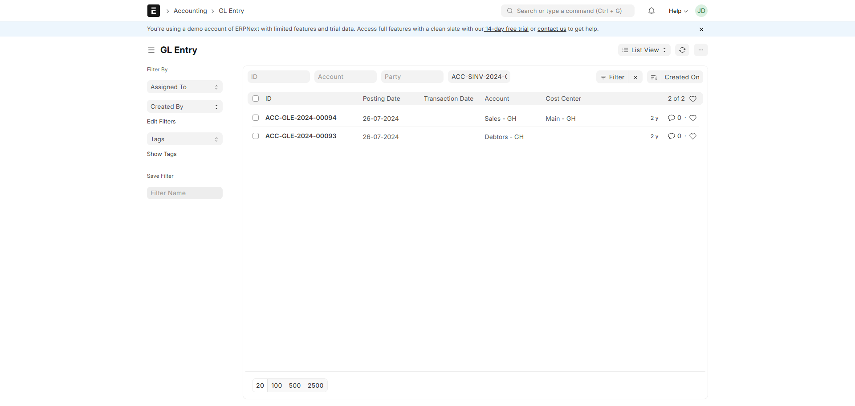Set page size to 2500

316,385
